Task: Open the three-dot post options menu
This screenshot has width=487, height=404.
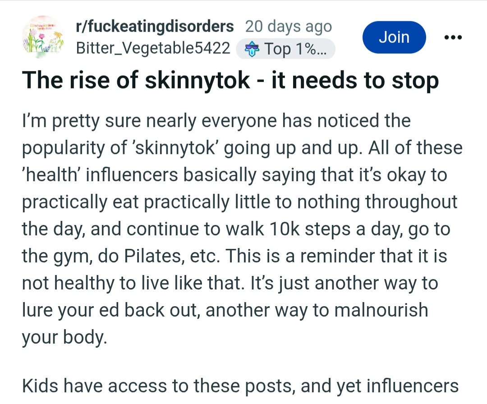Action: pyautogui.click(x=453, y=37)
